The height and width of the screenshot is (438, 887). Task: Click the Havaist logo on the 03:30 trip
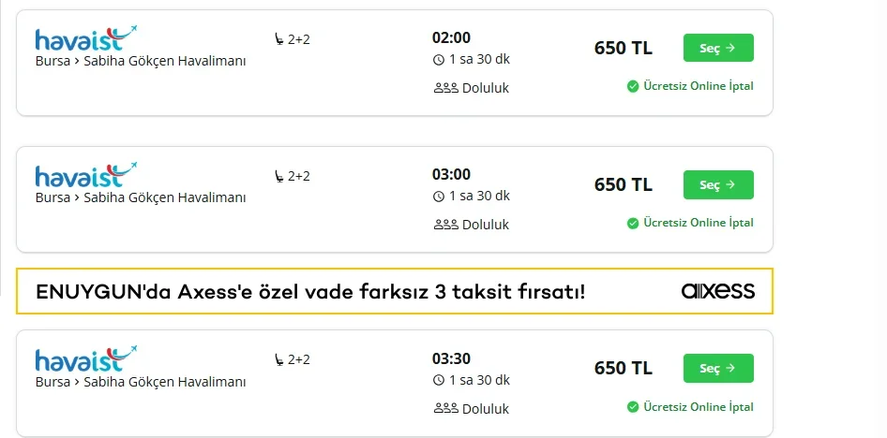(x=85, y=358)
